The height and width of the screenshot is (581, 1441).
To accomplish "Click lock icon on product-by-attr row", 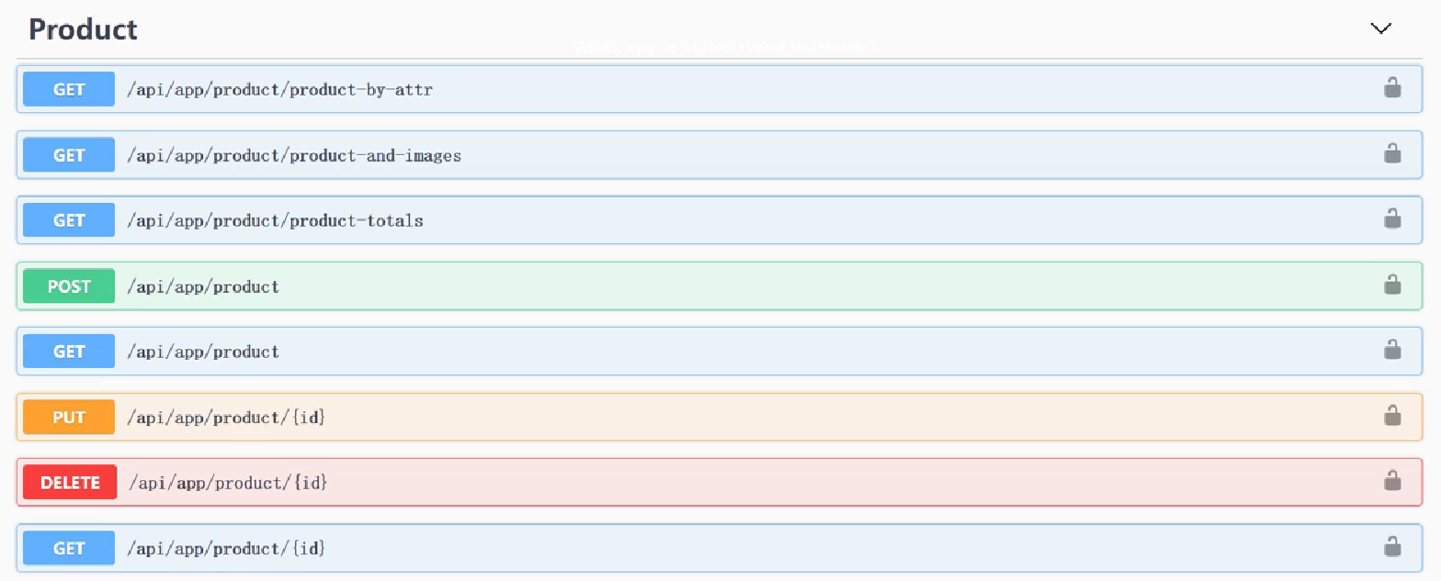I will 1392,88.
